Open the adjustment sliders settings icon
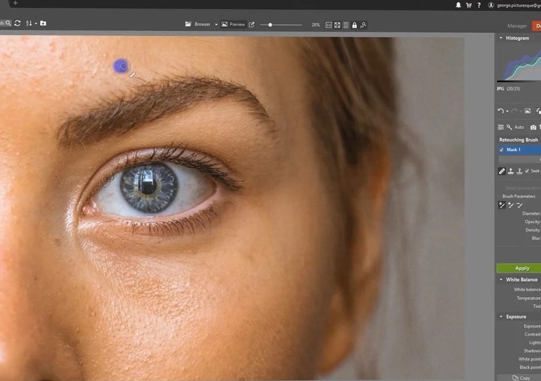Screen dimensions: 541x381 pyautogui.click(x=501, y=127)
